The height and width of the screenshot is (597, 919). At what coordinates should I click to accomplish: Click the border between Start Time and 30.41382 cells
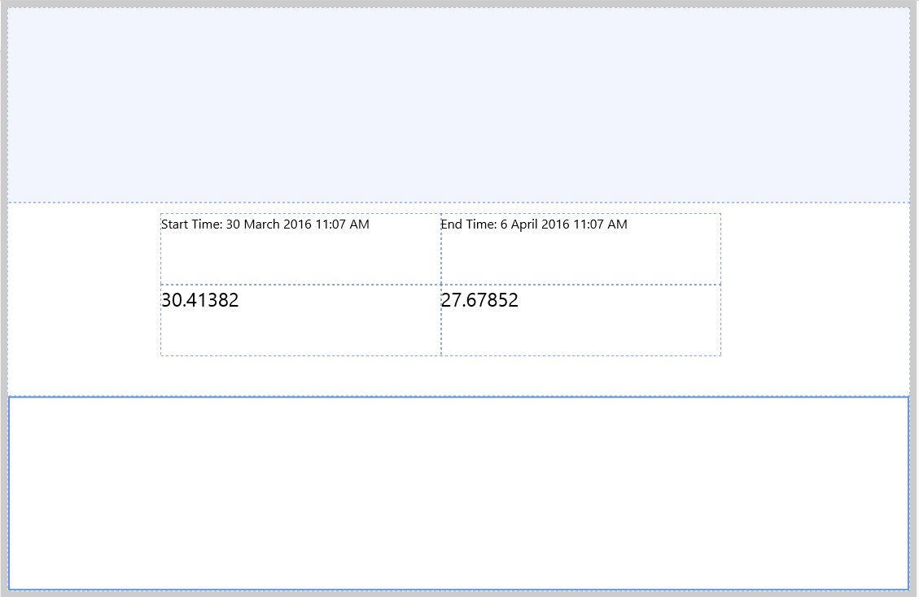pos(300,285)
